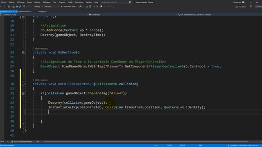
Task: Open the Fichier menu
Action: (4, 2)
